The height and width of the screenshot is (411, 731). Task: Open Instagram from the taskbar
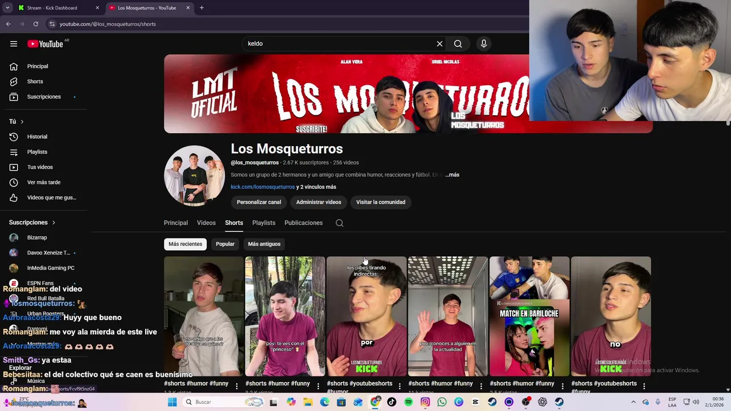[x=425, y=402]
